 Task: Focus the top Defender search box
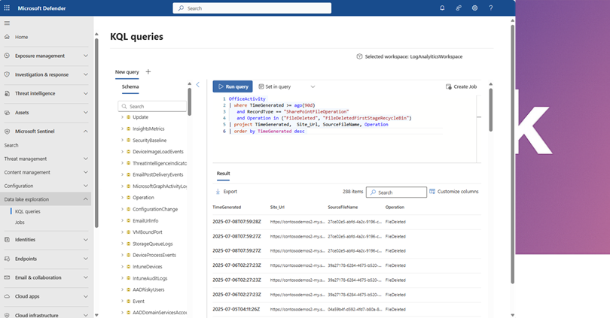pos(252,8)
